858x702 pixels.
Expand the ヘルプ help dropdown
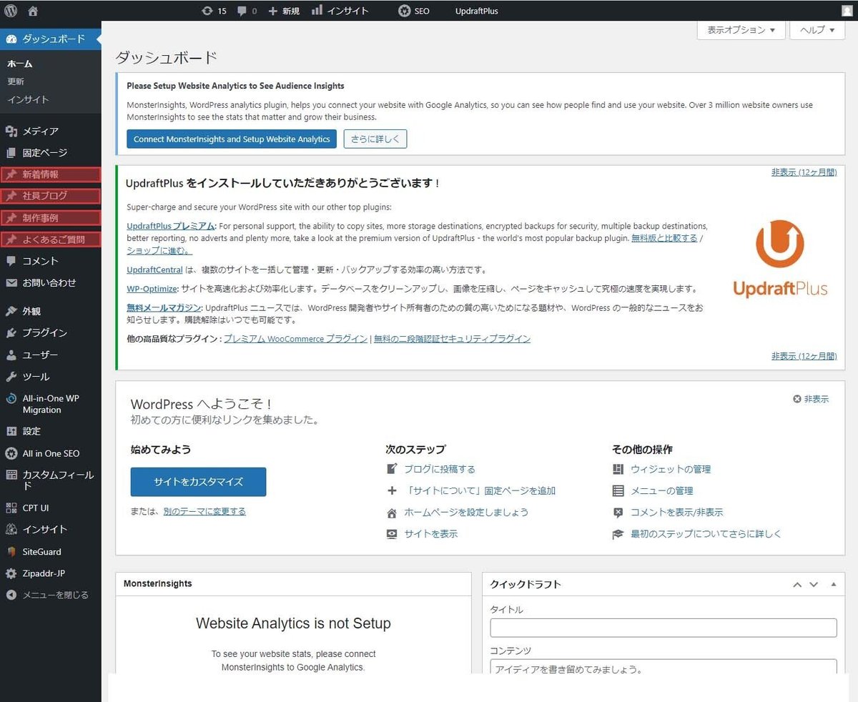817,30
